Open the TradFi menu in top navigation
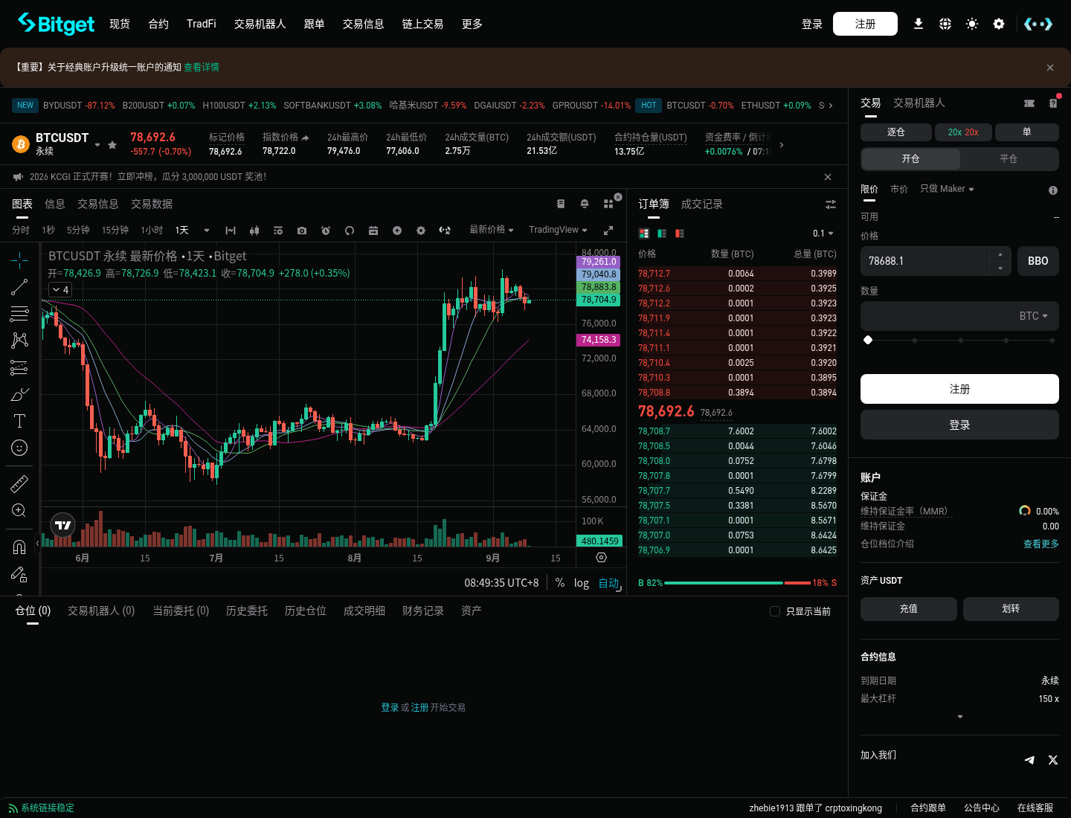This screenshot has width=1071, height=818. 202,24
